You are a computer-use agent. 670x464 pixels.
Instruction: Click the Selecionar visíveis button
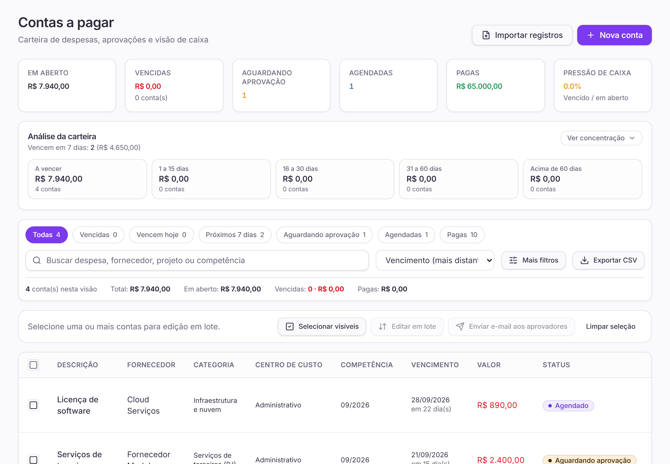point(322,326)
